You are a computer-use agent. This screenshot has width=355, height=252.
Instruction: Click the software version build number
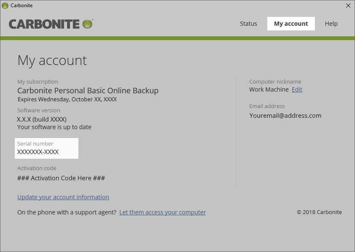pos(42,119)
